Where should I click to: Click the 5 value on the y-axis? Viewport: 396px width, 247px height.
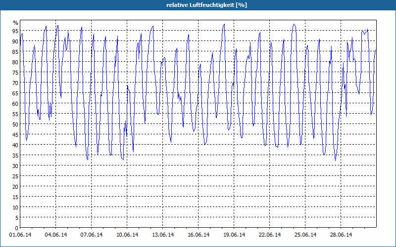coord(17,218)
